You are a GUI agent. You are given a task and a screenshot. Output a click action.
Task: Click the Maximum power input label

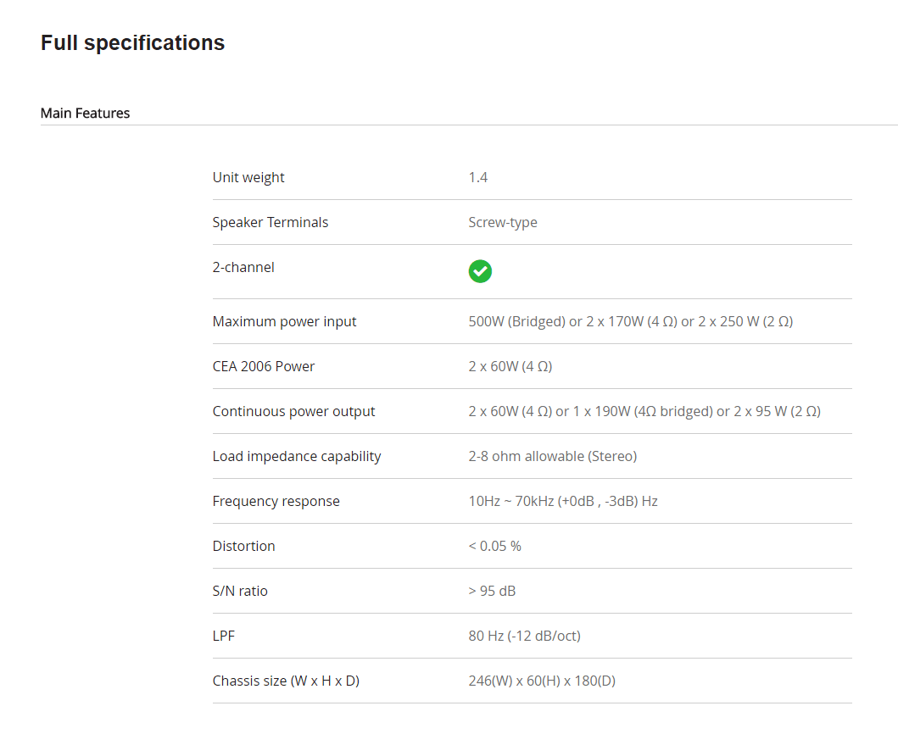tap(284, 321)
